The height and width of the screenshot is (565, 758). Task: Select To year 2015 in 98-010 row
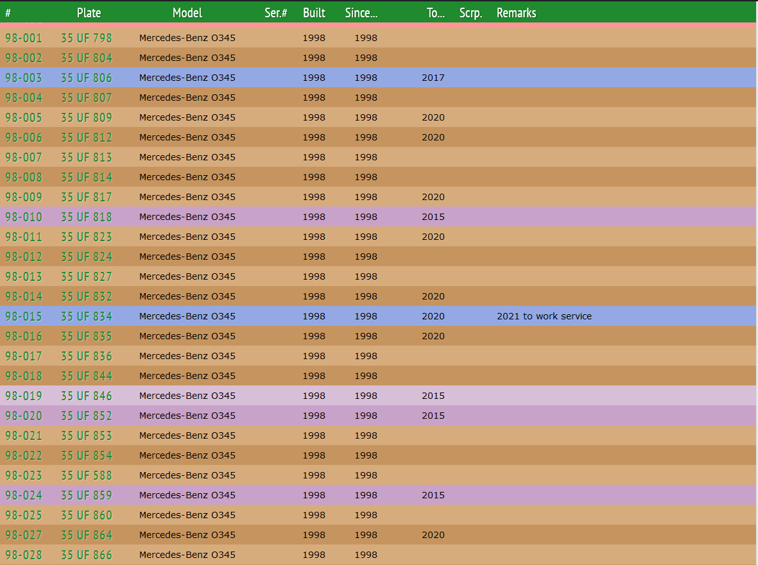coord(433,217)
